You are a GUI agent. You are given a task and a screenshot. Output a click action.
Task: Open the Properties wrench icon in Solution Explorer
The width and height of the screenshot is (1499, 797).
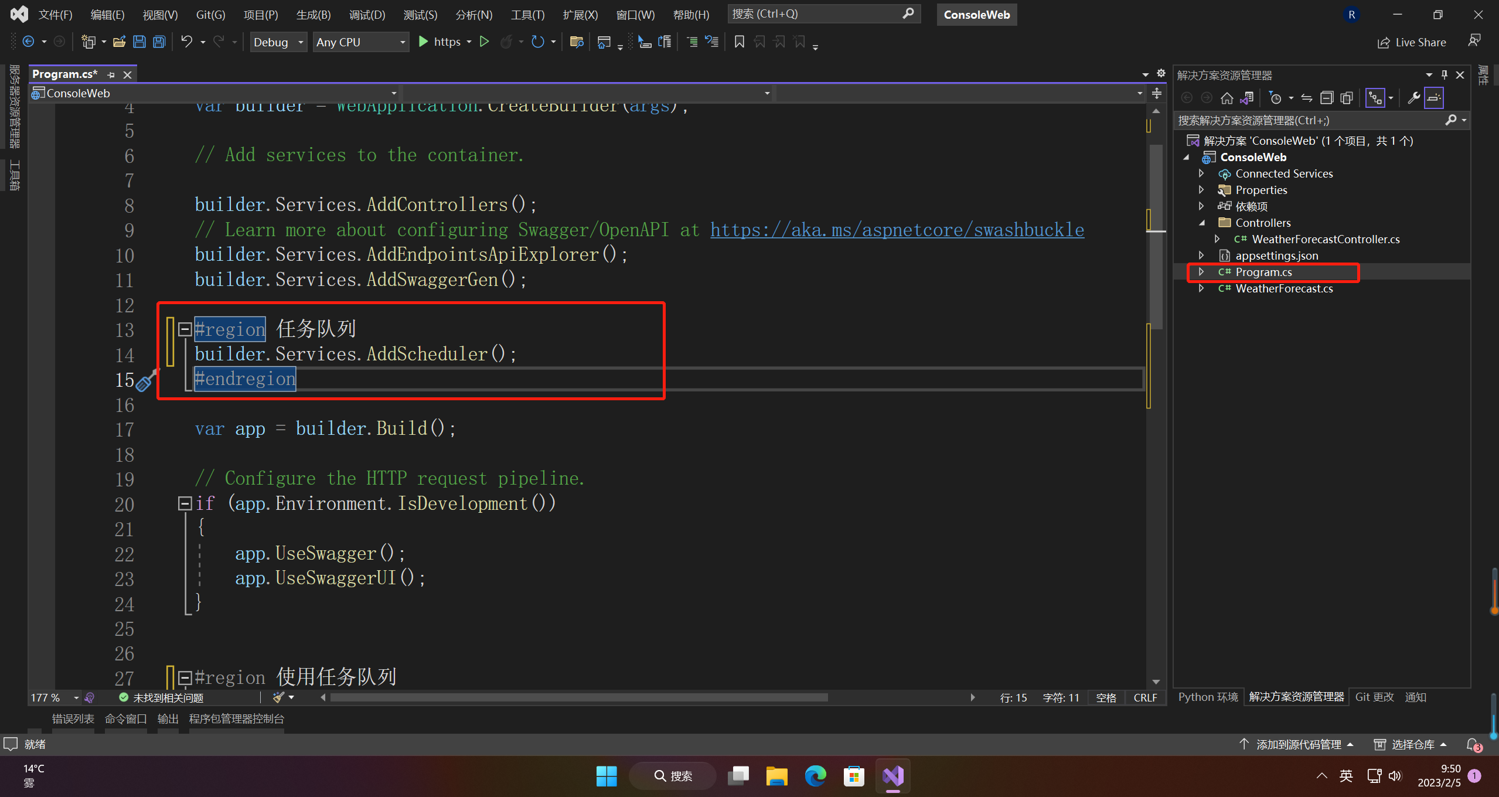1413,98
